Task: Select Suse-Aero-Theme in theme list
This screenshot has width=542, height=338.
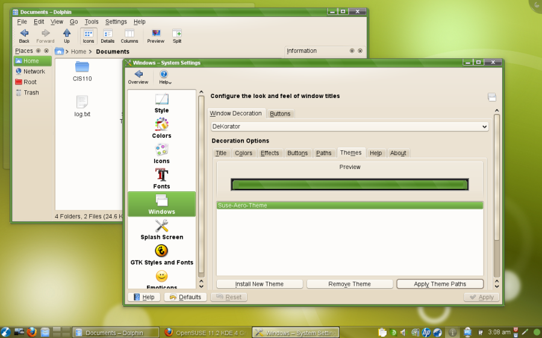Action: pos(350,206)
